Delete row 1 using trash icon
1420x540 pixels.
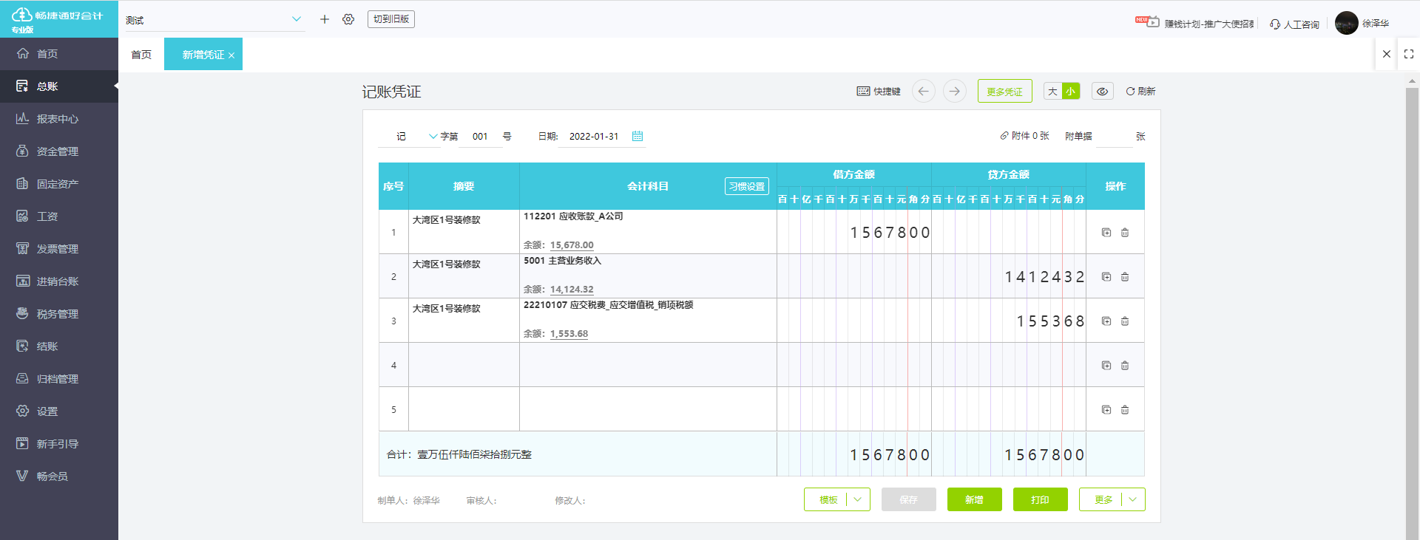pyautogui.click(x=1125, y=233)
